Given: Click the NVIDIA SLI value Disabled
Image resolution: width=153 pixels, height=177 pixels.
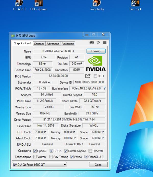Looking at the screenshot, I should 47,144.
